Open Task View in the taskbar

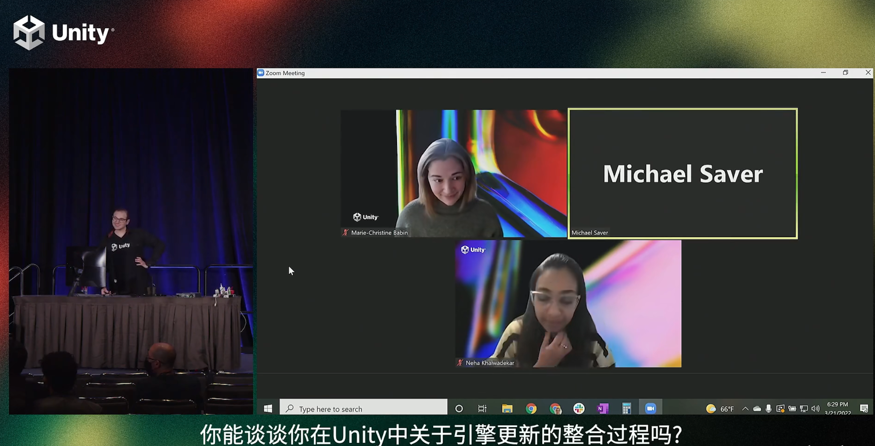tap(482, 409)
